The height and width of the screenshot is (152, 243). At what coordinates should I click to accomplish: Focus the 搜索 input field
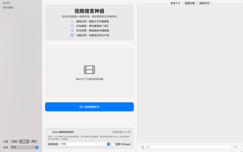[185, 147]
